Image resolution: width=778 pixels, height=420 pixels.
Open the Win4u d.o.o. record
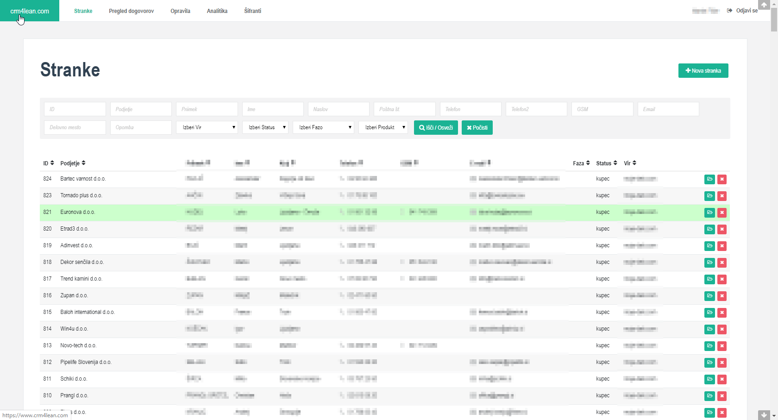pos(709,329)
